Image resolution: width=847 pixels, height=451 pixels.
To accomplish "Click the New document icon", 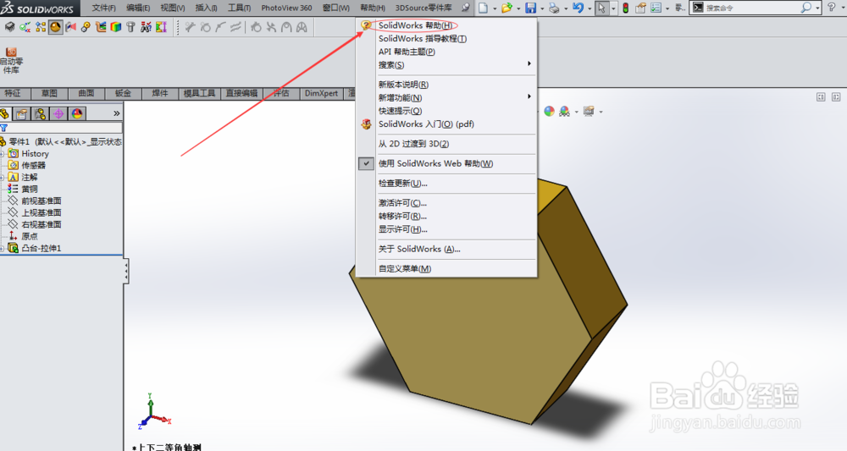I will [x=483, y=8].
